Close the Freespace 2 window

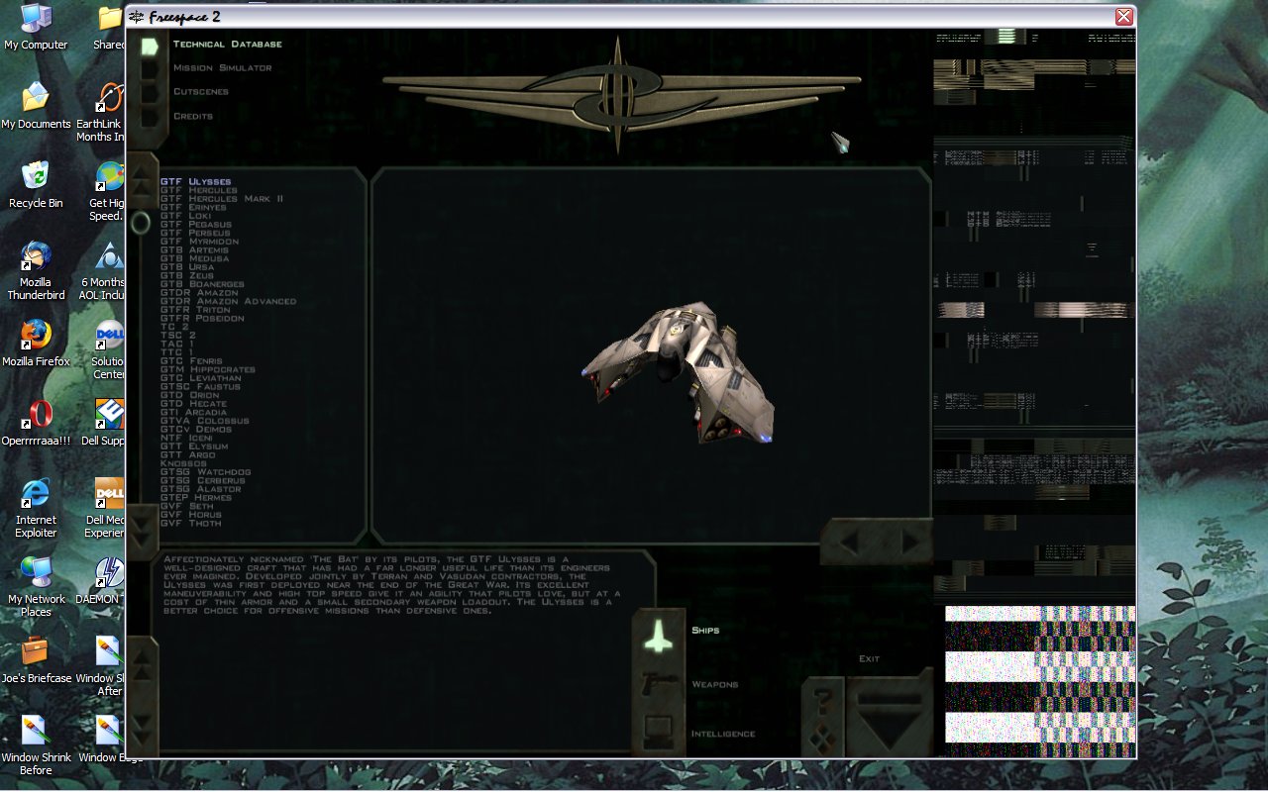(1123, 17)
